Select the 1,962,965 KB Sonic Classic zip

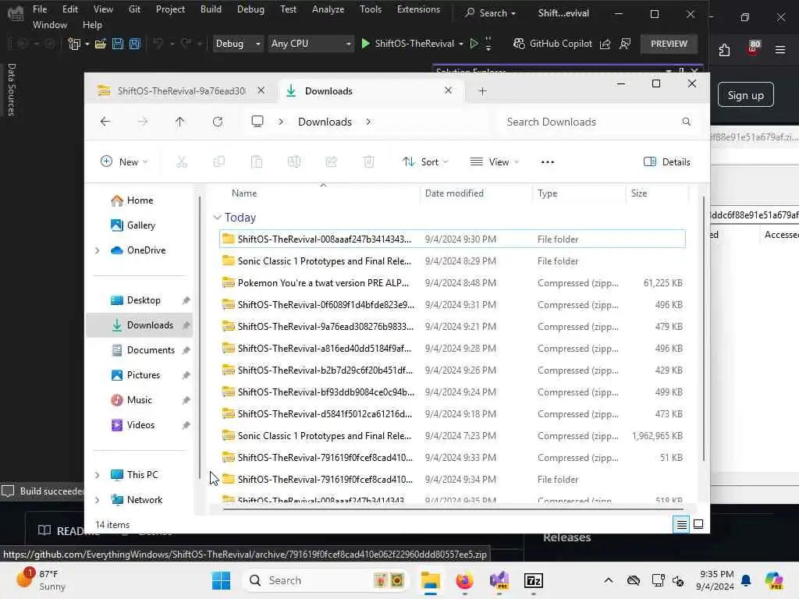click(x=452, y=435)
